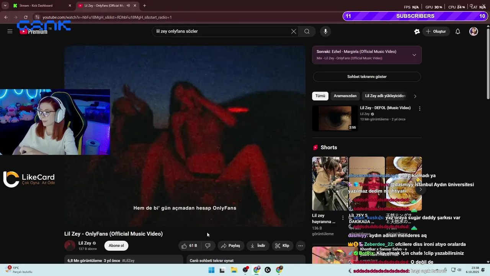This screenshot has height=276, width=490.
Task: Open the tab search dropdown arrow
Action: point(5,6)
